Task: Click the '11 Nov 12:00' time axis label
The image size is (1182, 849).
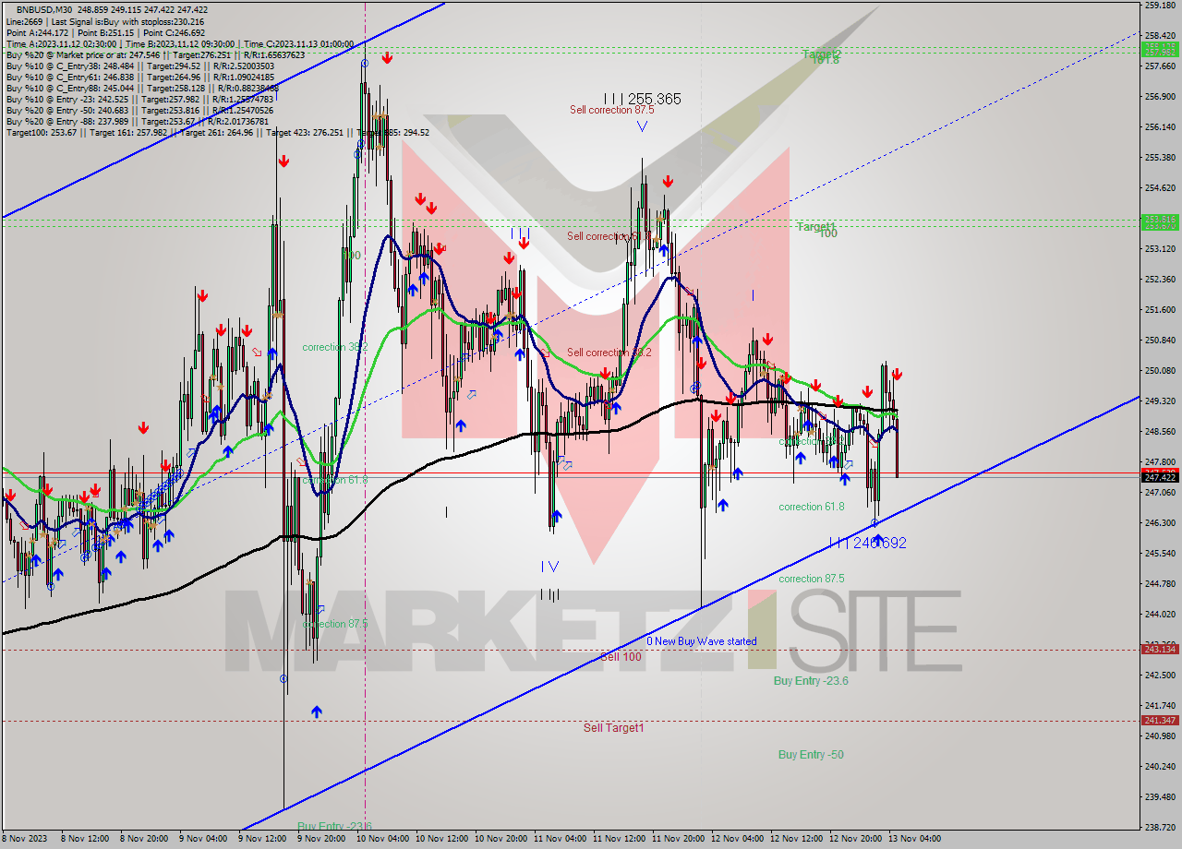Action: click(617, 839)
